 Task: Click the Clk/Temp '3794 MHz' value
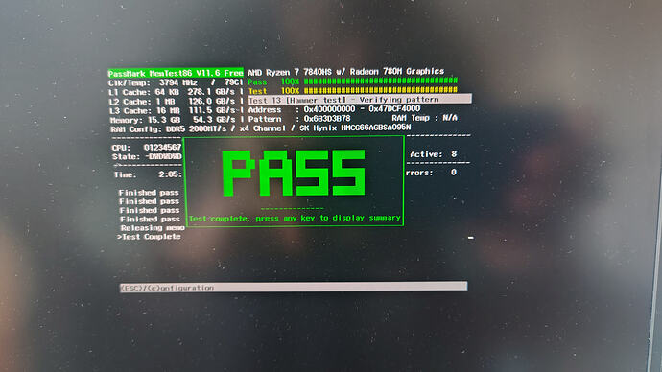tap(178, 82)
